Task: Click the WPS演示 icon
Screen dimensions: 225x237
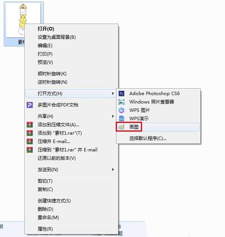Action: click(121, 119)
